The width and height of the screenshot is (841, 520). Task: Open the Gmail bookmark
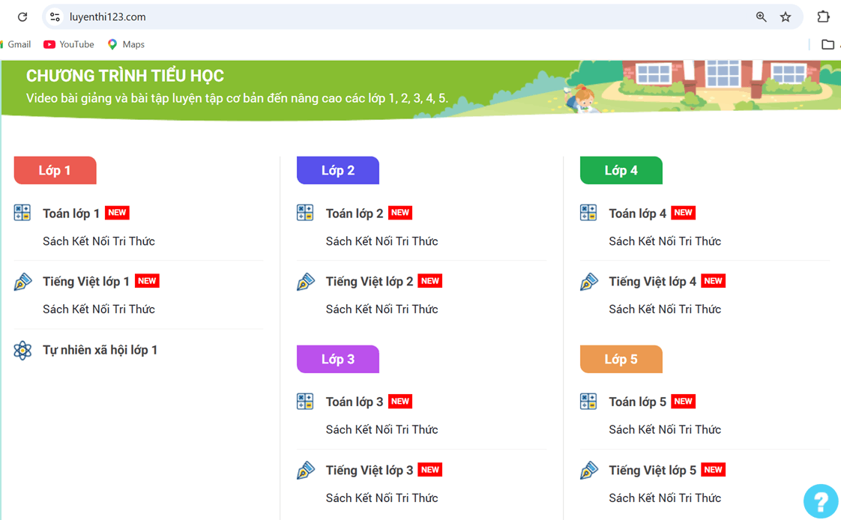click(16, 44)
